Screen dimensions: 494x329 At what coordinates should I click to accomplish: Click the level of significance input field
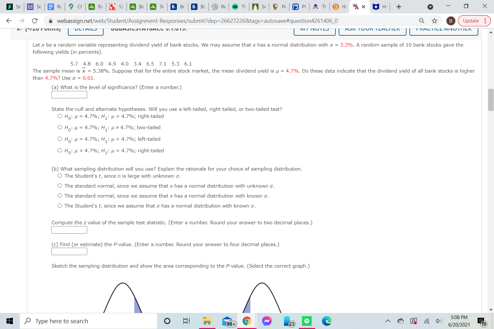point(69,94)
